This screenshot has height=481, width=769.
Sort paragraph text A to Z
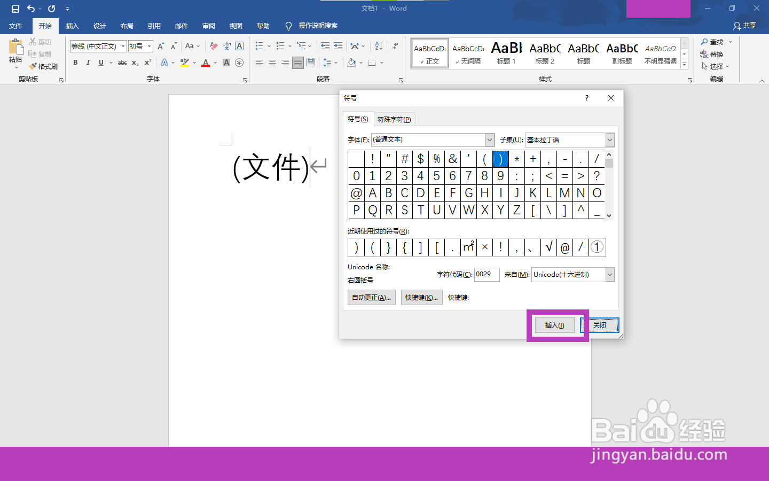point(379,46)
